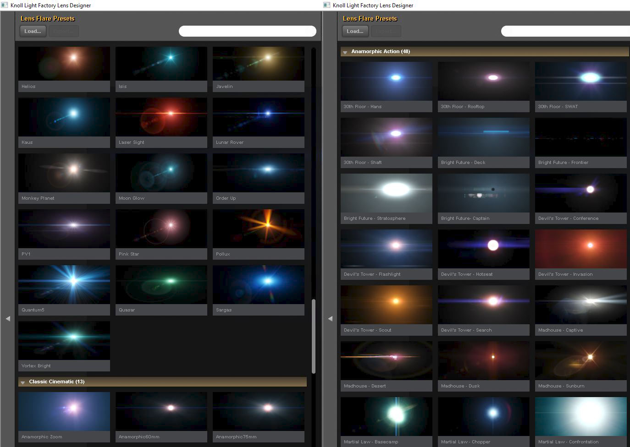Pick the Bright Future - Stratosphere preset
The height and width of the screenshot is (447, 630).
(x=387, y=193)
